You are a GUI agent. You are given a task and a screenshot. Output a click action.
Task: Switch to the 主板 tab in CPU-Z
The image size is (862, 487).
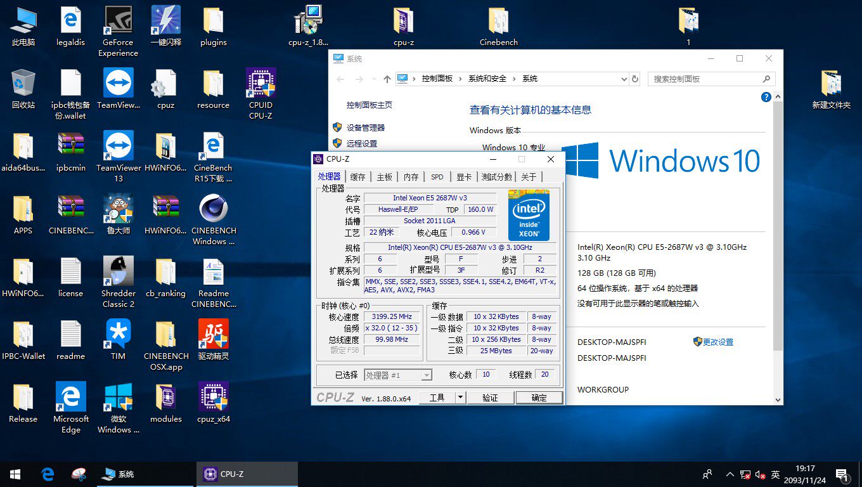coord(384,177)
